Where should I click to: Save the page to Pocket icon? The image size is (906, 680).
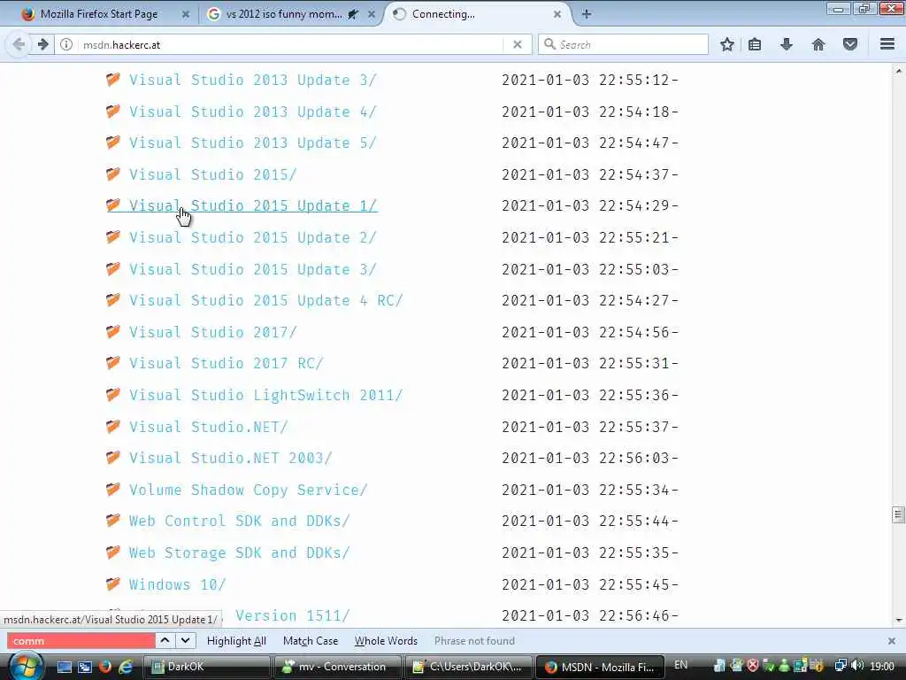pyautogui.click(x=850, y=44)
